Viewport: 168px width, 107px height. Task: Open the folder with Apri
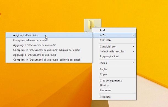coord(114,30)
